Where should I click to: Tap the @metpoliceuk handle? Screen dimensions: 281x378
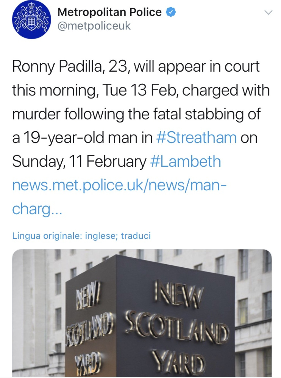pyautogui.click(x=94, y=26)
